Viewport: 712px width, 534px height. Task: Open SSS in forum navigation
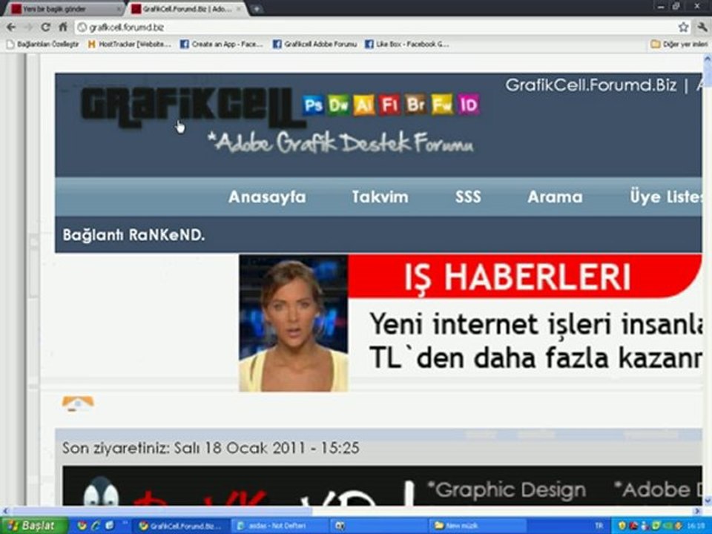coord(468,197)
